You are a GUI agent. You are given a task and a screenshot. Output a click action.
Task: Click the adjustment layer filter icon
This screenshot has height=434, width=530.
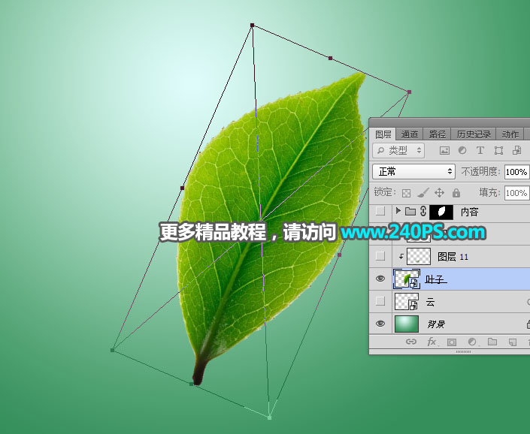coord(462,151)
